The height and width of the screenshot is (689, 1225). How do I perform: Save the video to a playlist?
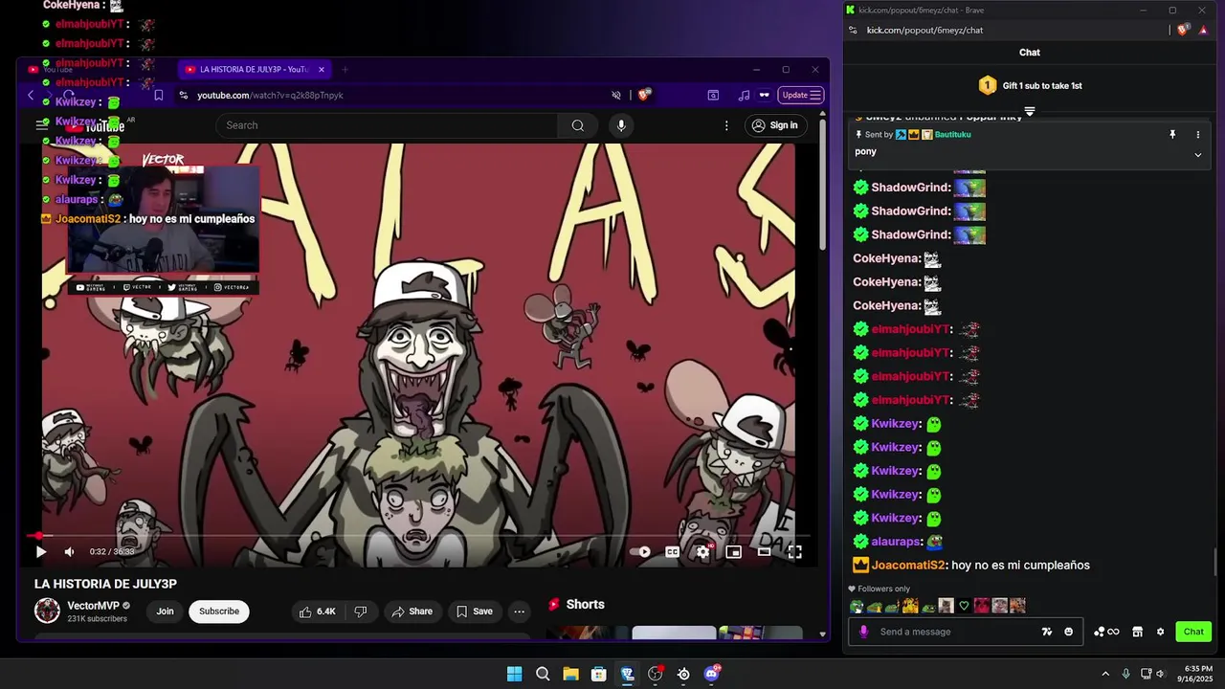(x=474, y=611)
